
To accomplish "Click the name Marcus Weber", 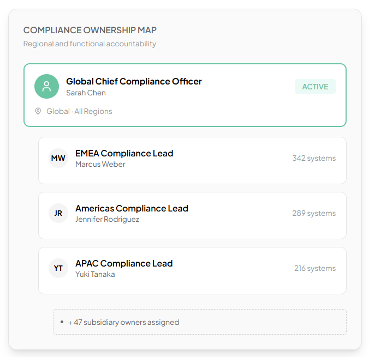I will coord(100,164).
